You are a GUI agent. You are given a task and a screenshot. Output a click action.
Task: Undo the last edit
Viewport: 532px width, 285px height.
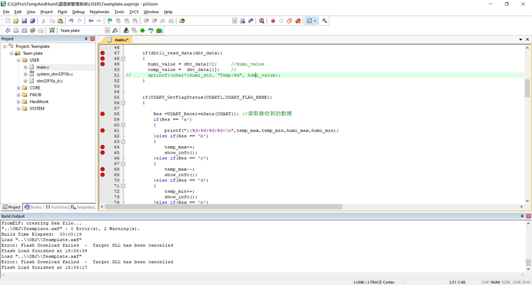click(x=71, y=21)
